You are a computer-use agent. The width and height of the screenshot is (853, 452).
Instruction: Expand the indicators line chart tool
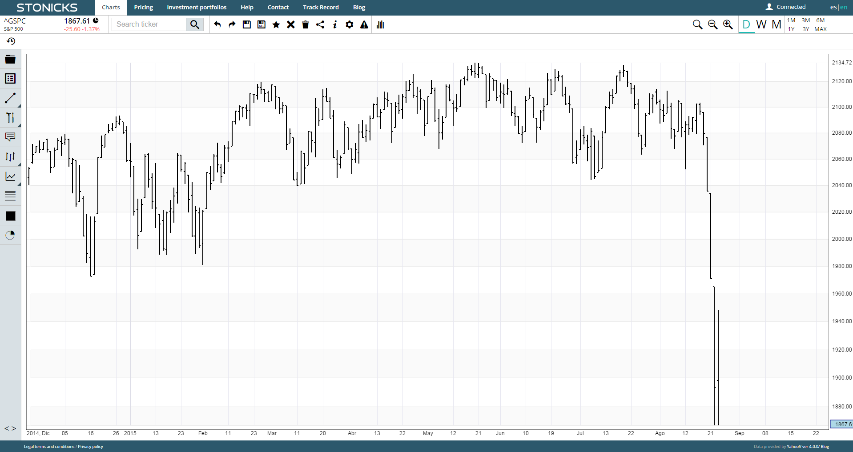tap(10, 176)
